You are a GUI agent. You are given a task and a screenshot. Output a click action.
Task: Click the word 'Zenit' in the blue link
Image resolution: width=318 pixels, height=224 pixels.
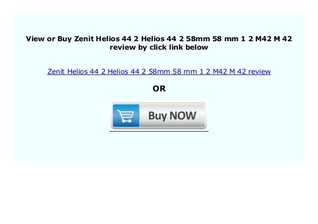point(56,72)
